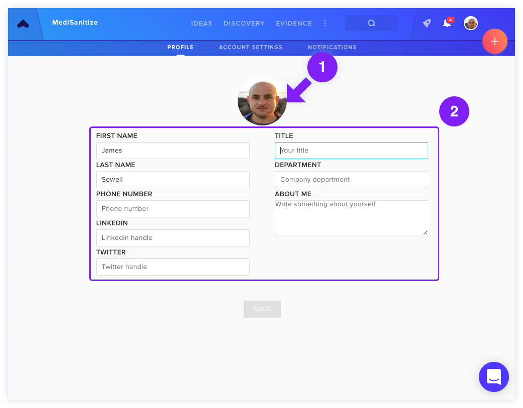The image size is (523, 408).
Task: Click the About Me text area
Action: click(x=351, y=218)
